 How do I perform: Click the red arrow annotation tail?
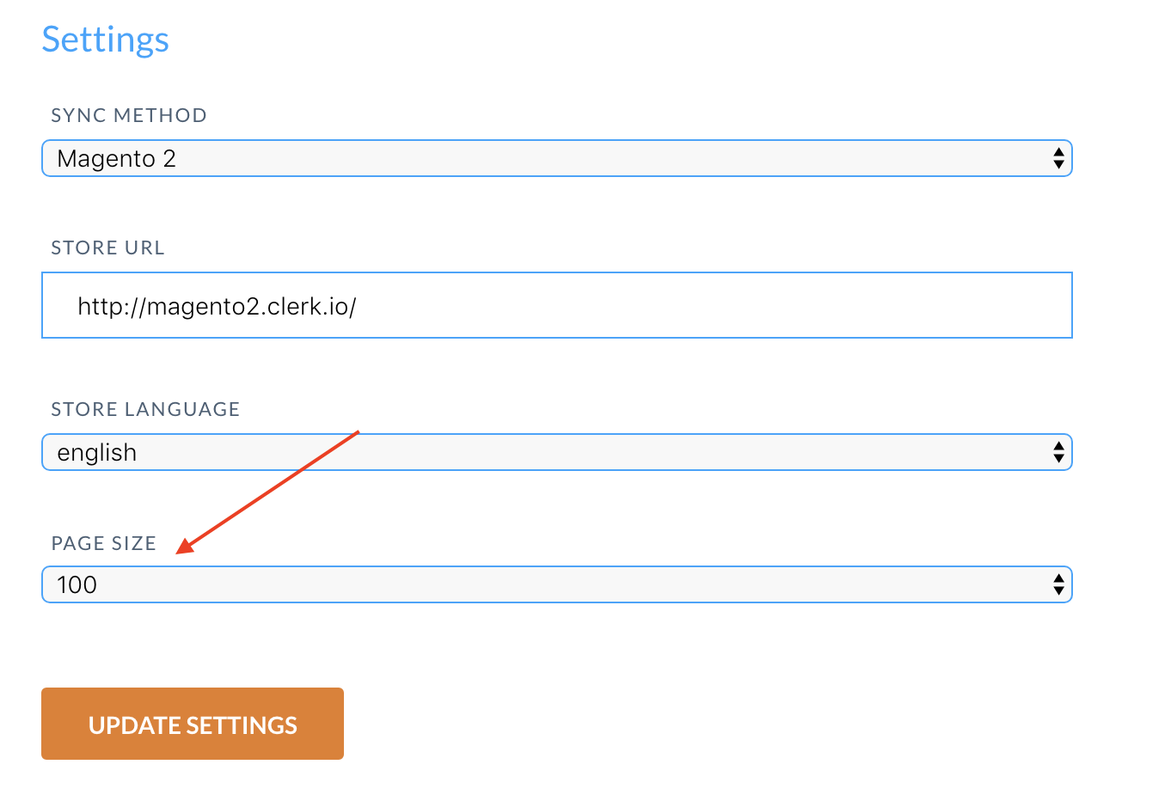point(356,433)
